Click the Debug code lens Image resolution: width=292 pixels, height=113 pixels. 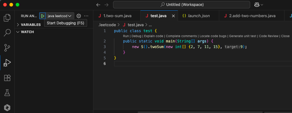coord(136,36)
